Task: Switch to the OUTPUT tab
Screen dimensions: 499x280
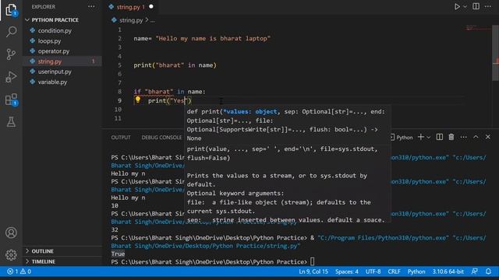Action: (121, 138)
